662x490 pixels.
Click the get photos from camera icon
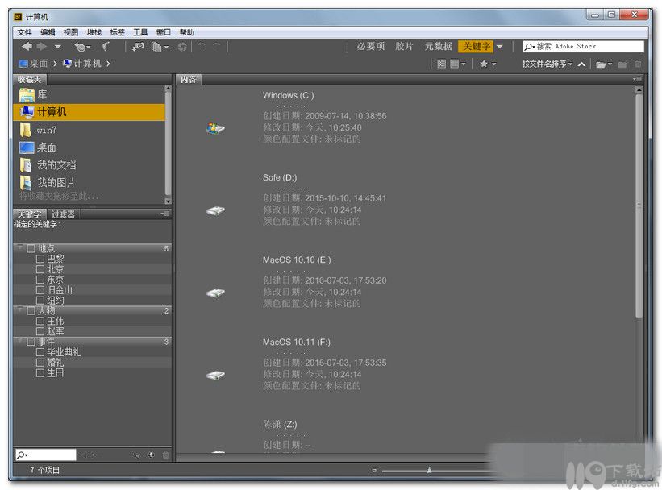(x=139, y=47)
